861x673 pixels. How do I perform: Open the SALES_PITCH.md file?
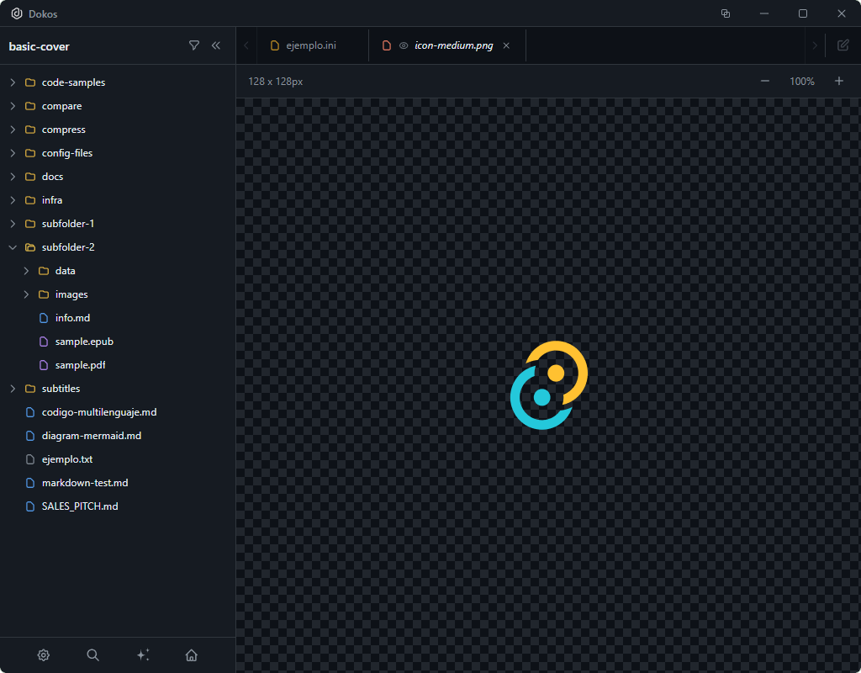pos(80,506)
